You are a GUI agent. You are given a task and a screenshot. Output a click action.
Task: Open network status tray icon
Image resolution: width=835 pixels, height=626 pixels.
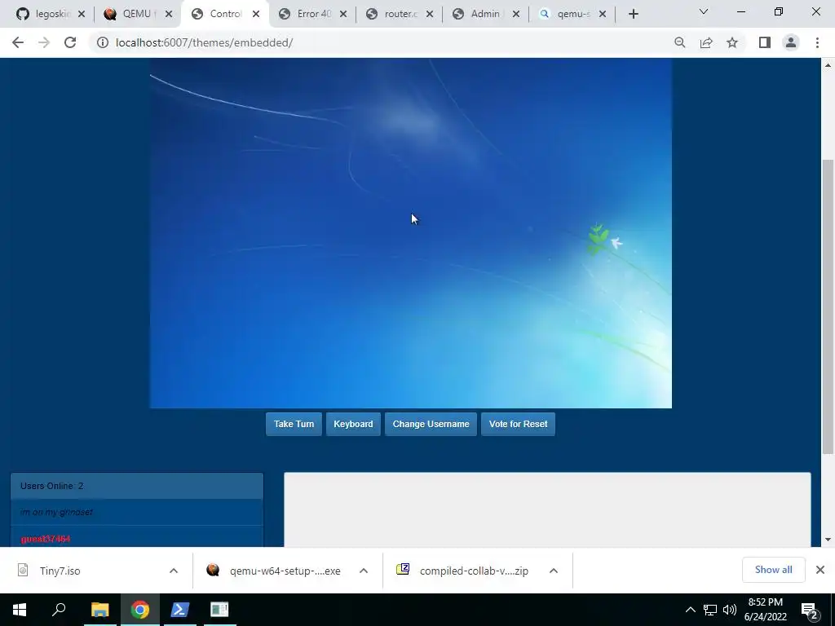(x=710, y=610)
